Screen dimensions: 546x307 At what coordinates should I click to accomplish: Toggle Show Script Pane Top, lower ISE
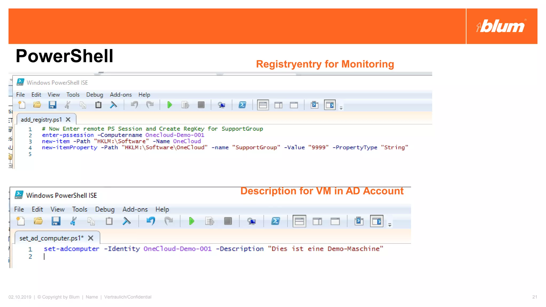pos(299,221)
